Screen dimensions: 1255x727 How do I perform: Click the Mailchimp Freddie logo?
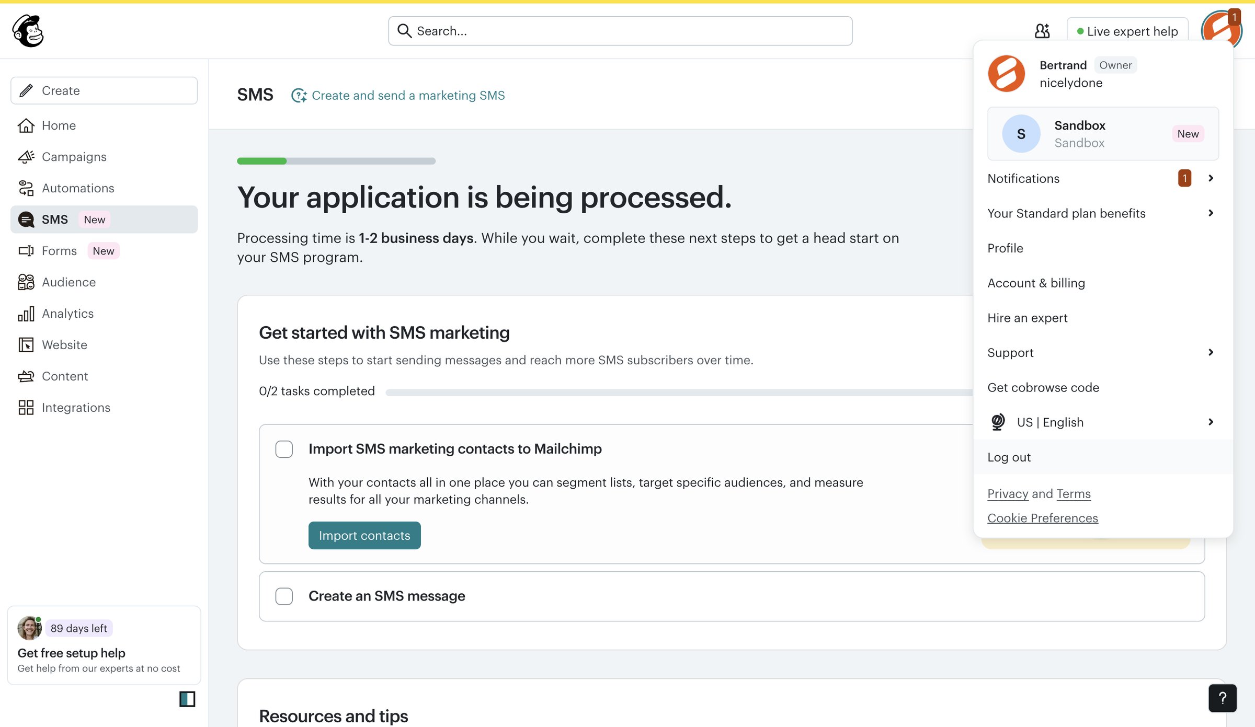click(28, 31)
